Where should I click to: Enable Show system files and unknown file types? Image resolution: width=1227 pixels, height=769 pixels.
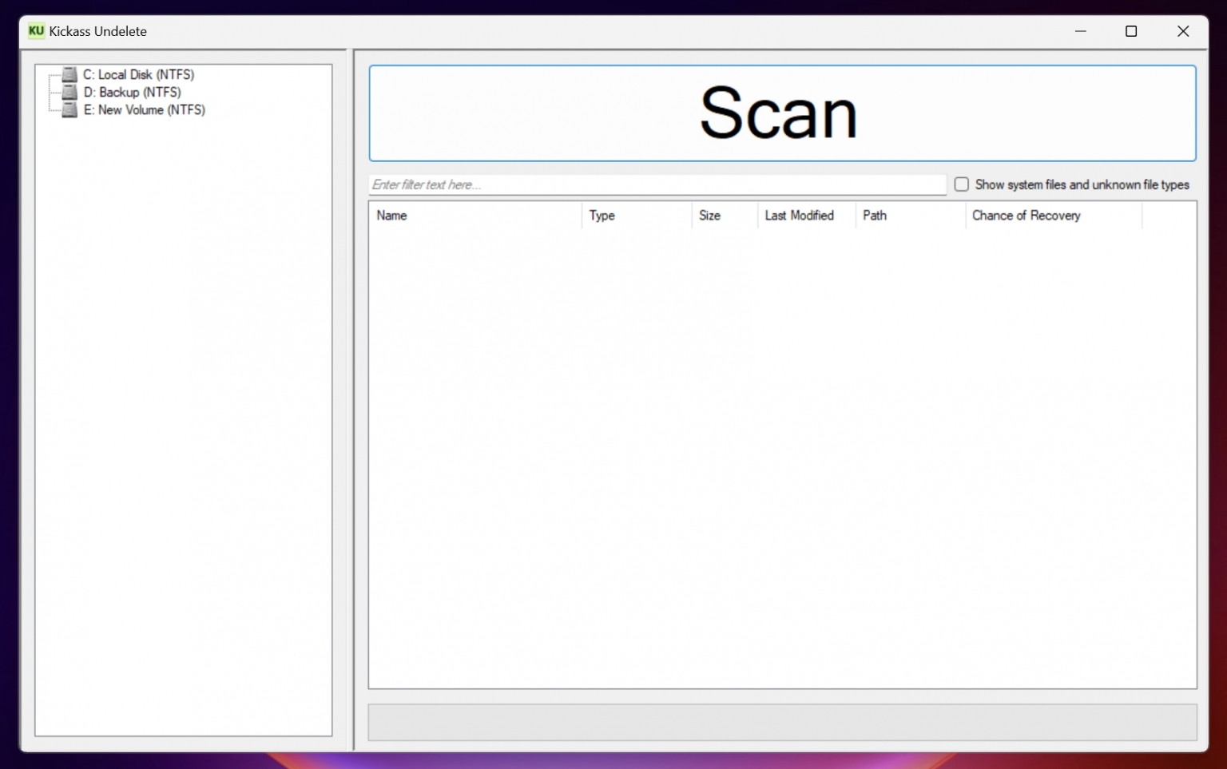962,184
